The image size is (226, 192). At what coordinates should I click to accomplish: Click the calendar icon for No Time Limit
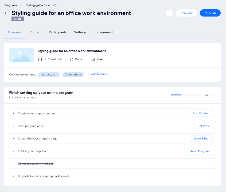[x=40, y=59]
